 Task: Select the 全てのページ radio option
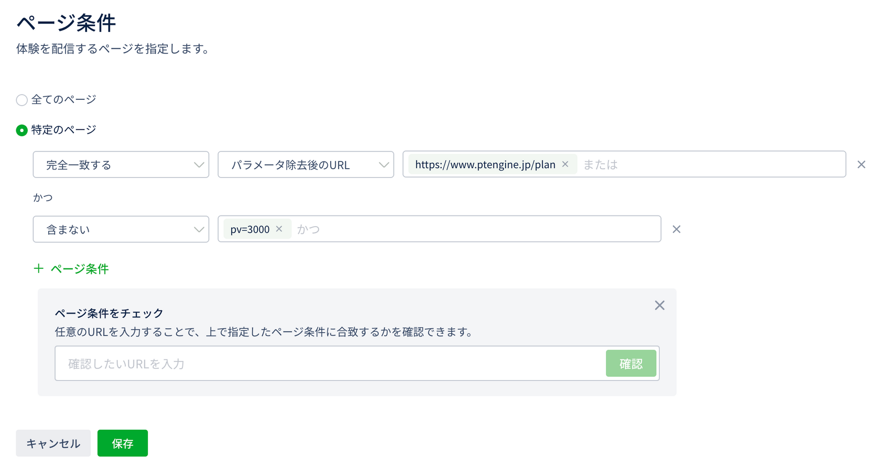[x=22, y=100]
